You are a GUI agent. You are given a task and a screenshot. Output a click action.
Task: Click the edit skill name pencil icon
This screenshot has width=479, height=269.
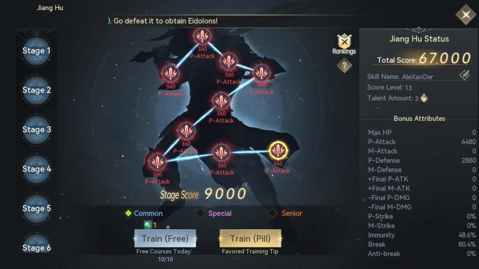pyautogui.click(x=464, y=75)
